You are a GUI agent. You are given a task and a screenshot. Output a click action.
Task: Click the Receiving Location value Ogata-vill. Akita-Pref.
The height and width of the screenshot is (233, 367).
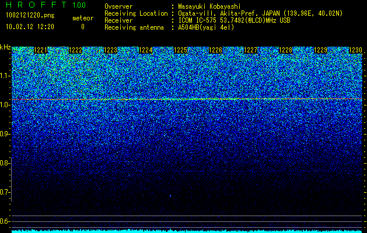tap(219, 13)
